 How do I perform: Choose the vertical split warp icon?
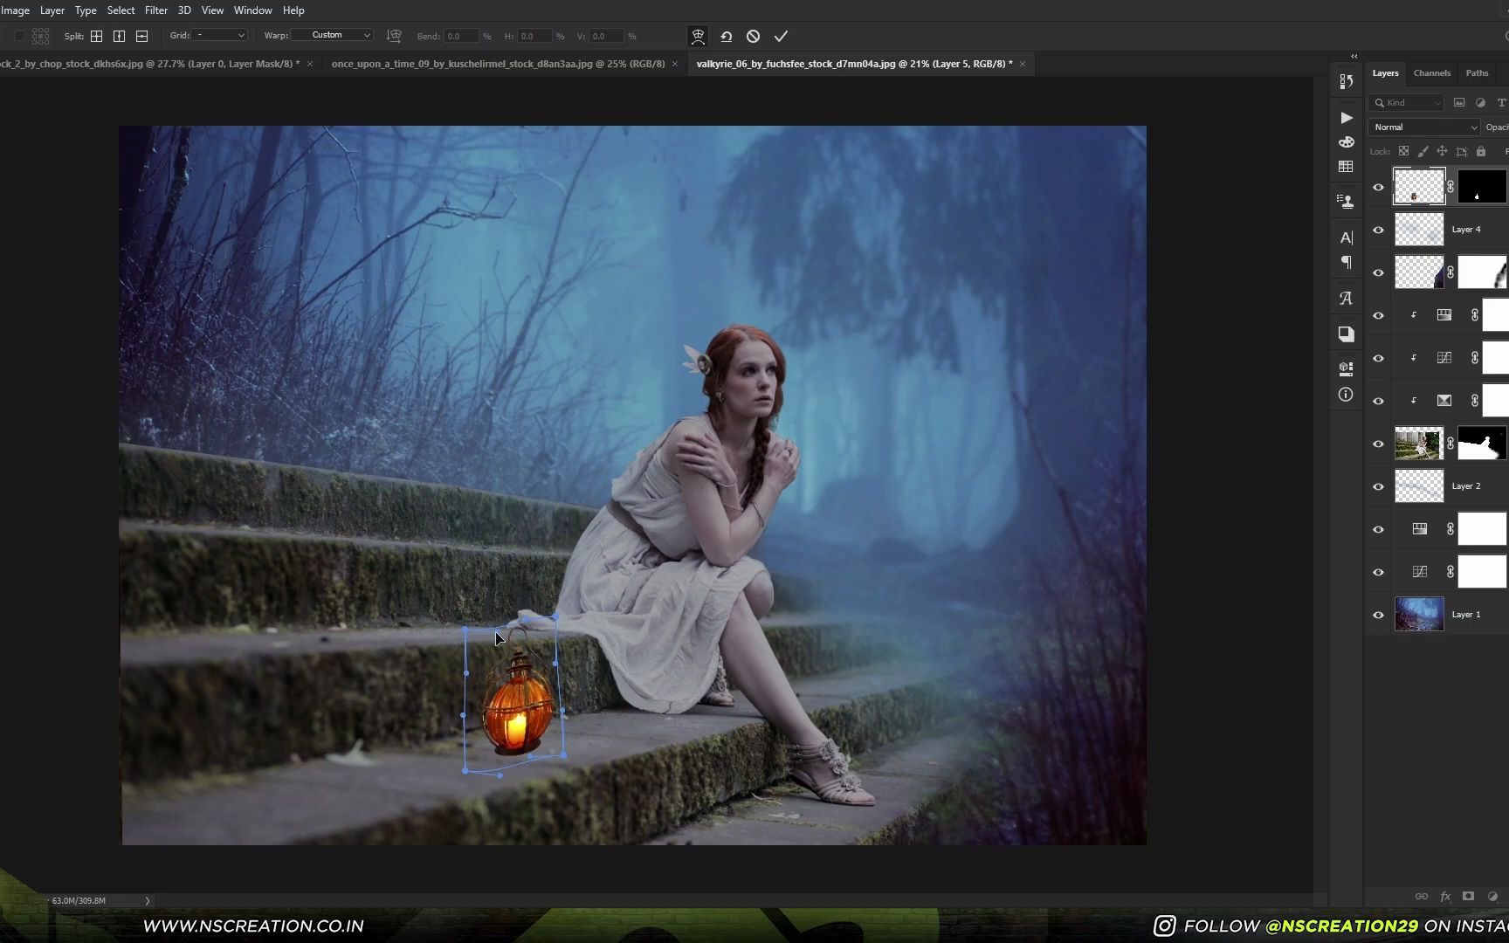coord(119,36)
